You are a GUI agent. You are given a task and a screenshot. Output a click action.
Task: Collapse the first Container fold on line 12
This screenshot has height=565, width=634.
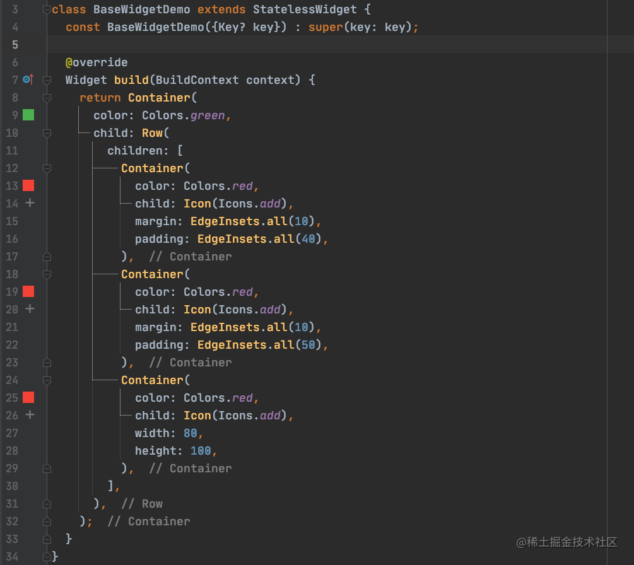click(x=47, y=168)
